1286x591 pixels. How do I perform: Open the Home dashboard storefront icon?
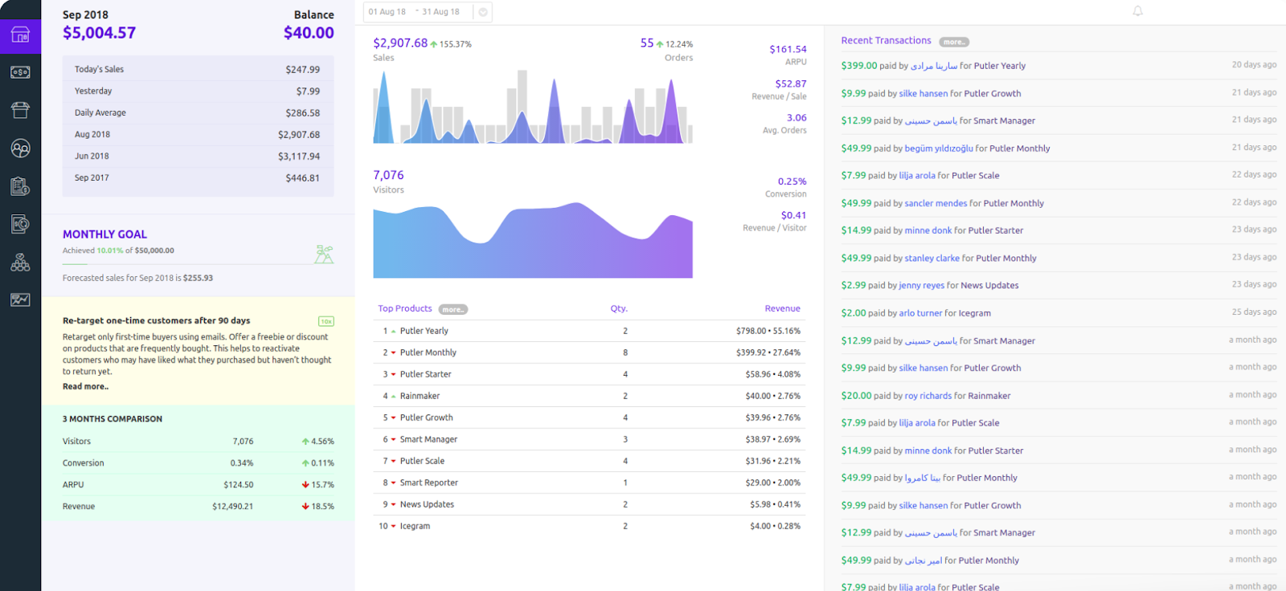pos(20,35)
